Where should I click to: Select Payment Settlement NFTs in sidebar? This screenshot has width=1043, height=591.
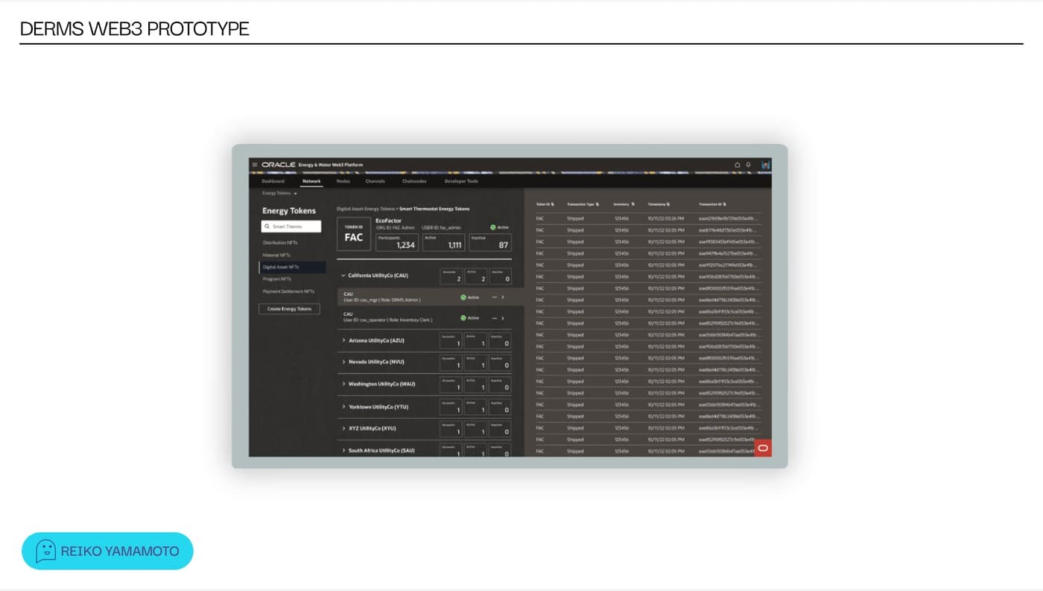tap(288, 291)
